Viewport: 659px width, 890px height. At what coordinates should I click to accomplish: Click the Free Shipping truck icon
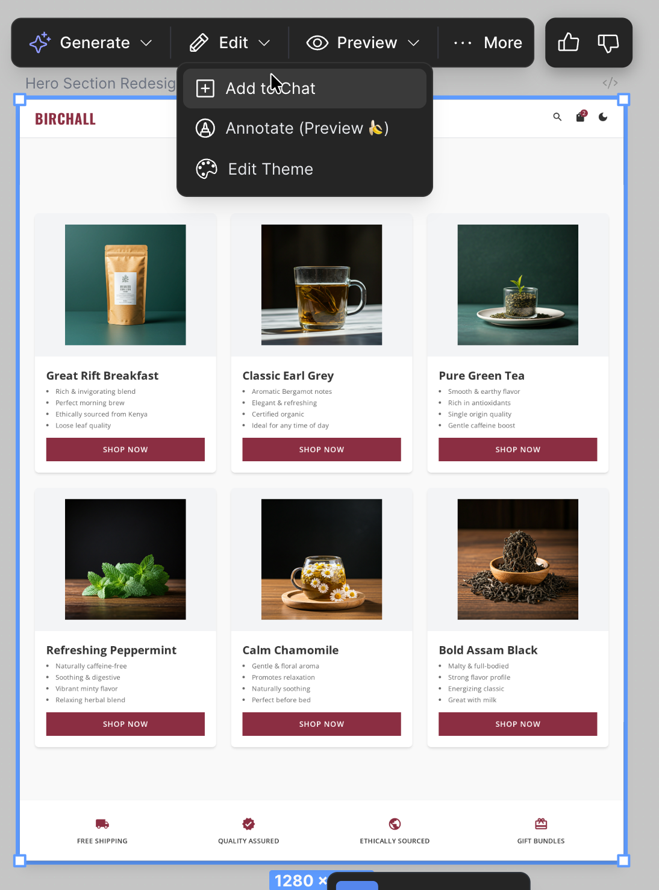(x=102, y=824)
